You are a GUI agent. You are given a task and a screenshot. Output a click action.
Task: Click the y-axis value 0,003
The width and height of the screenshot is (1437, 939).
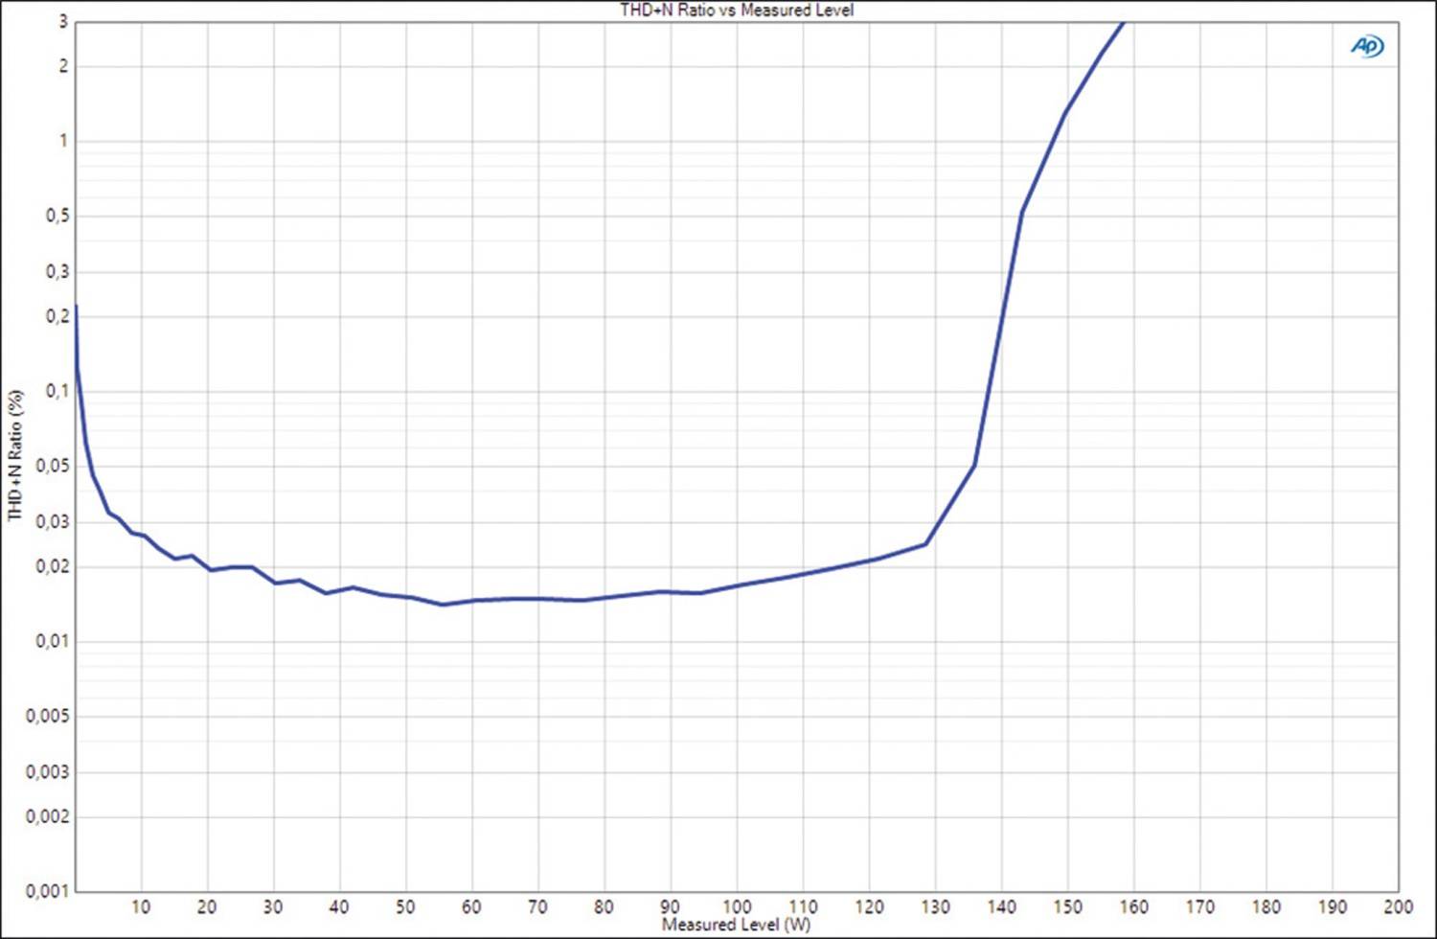coord(48,772)
